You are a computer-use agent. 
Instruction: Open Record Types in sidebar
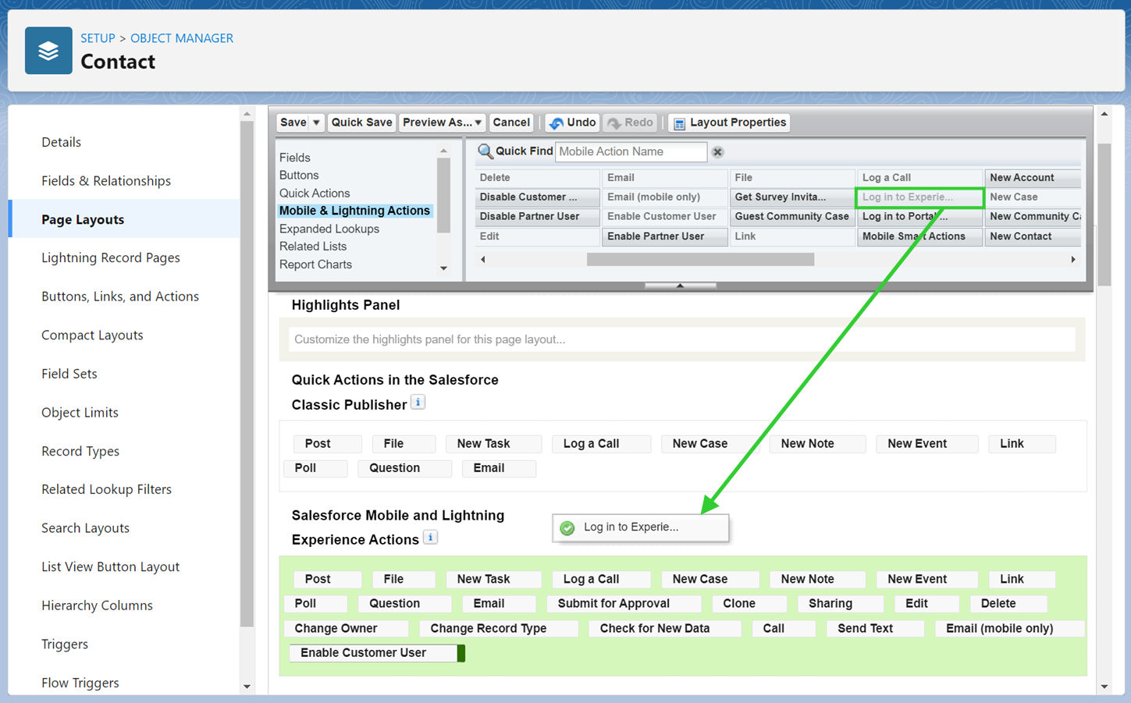(x=80, y=451)
